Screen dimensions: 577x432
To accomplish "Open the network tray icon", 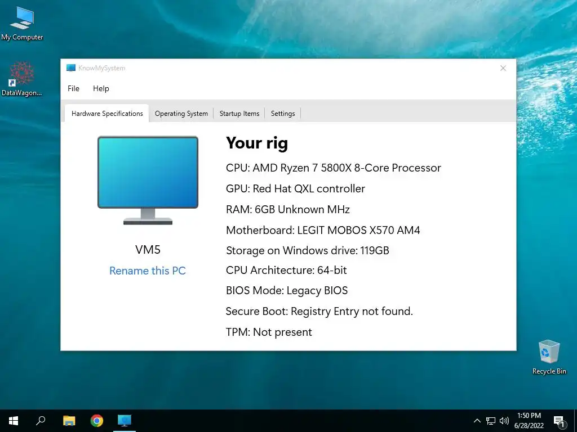I will [x=491, y=421].
